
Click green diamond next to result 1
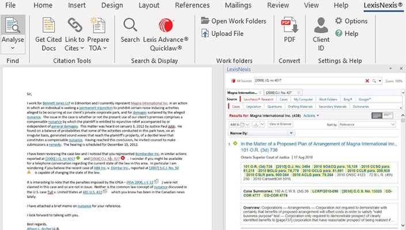click(235, 143)
